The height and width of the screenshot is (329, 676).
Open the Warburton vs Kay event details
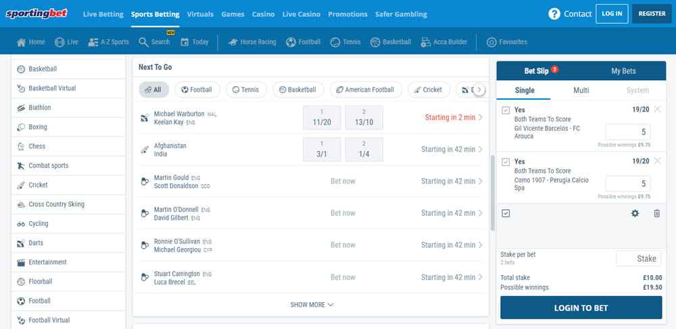(454, 117)
